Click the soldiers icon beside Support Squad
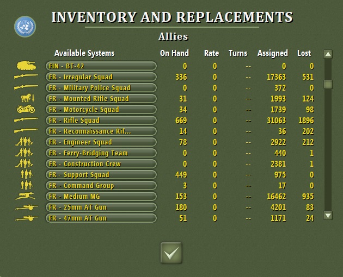The width and height of the screenshot is (343, 277). [x=27, y=174]
